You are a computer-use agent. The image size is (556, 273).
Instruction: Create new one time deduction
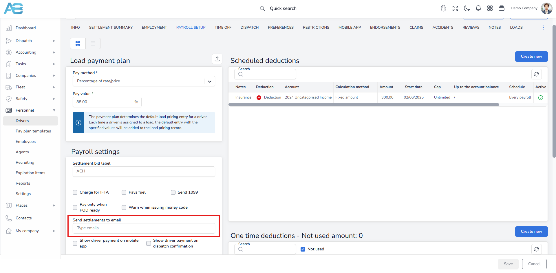point(531,232)
